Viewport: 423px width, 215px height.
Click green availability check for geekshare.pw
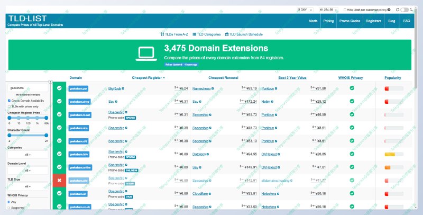click(60, 88)
